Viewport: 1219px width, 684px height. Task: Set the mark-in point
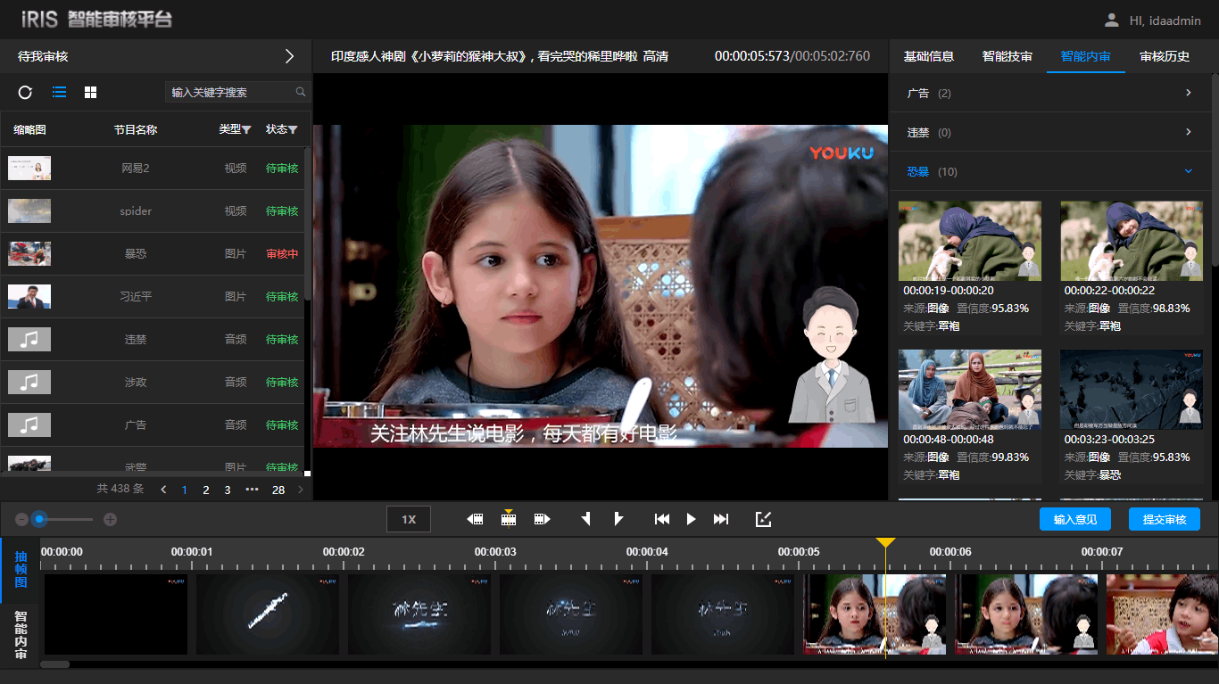(x=586, y=519)
